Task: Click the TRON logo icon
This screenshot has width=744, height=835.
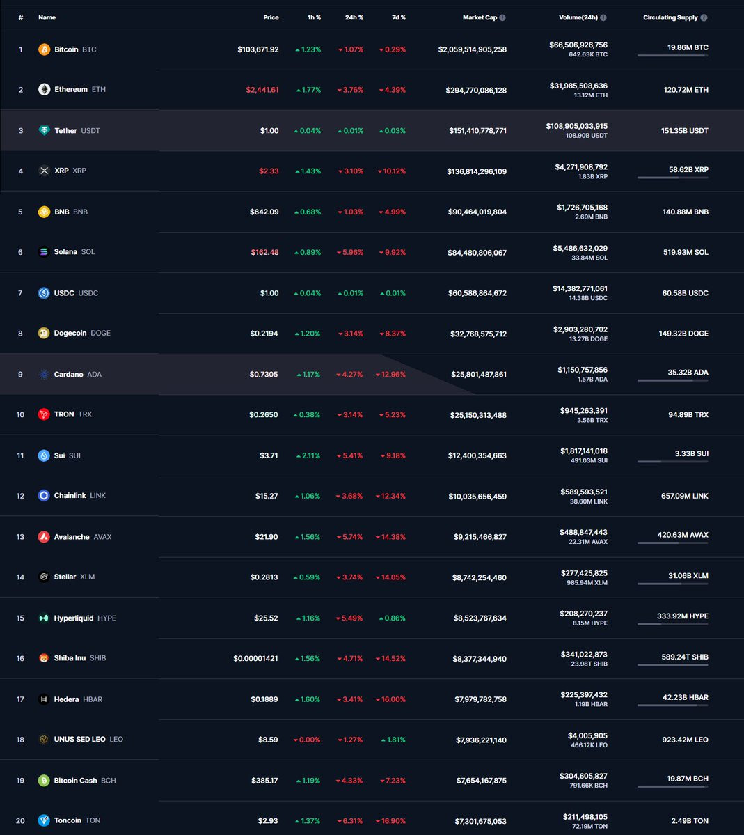Action: [44, 414]
